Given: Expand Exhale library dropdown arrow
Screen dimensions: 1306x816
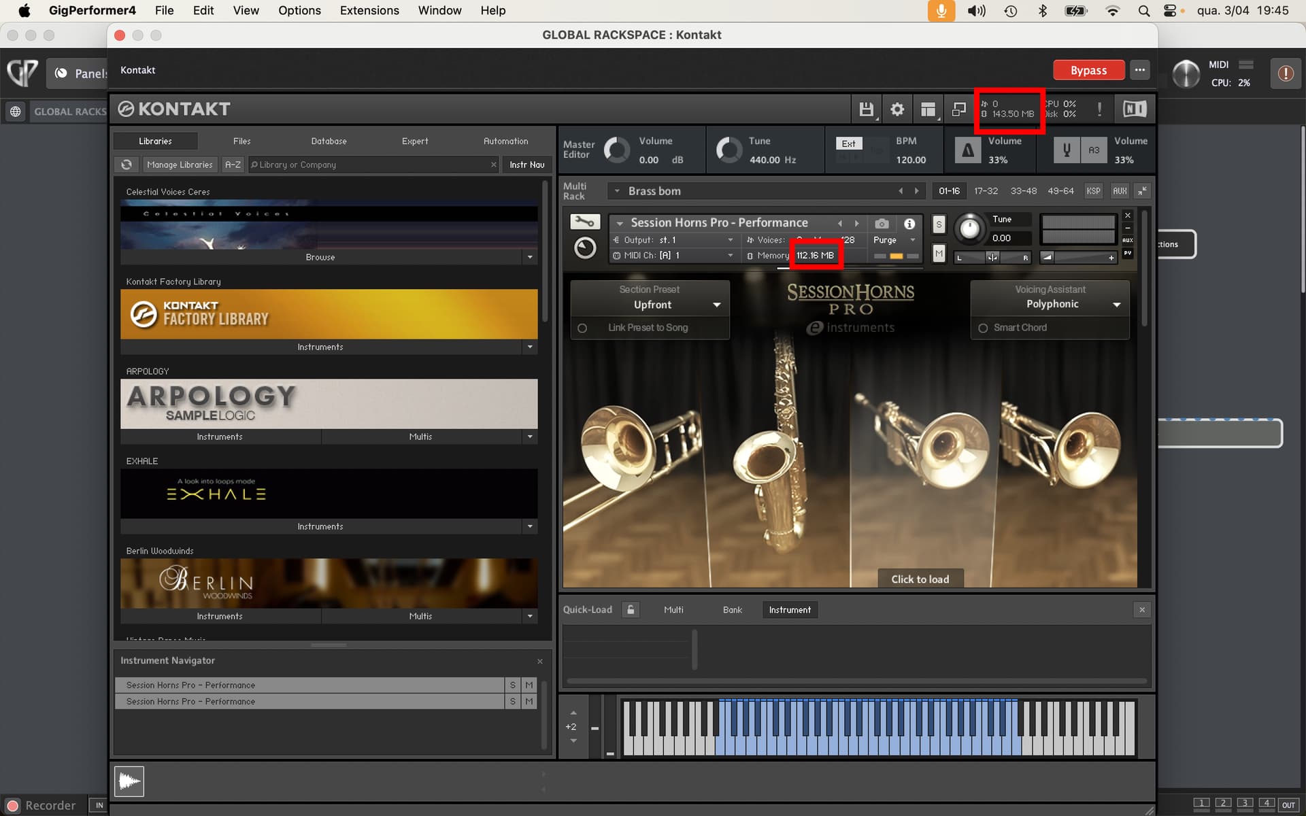Looking at the screenshot, I should click(530, 526).
